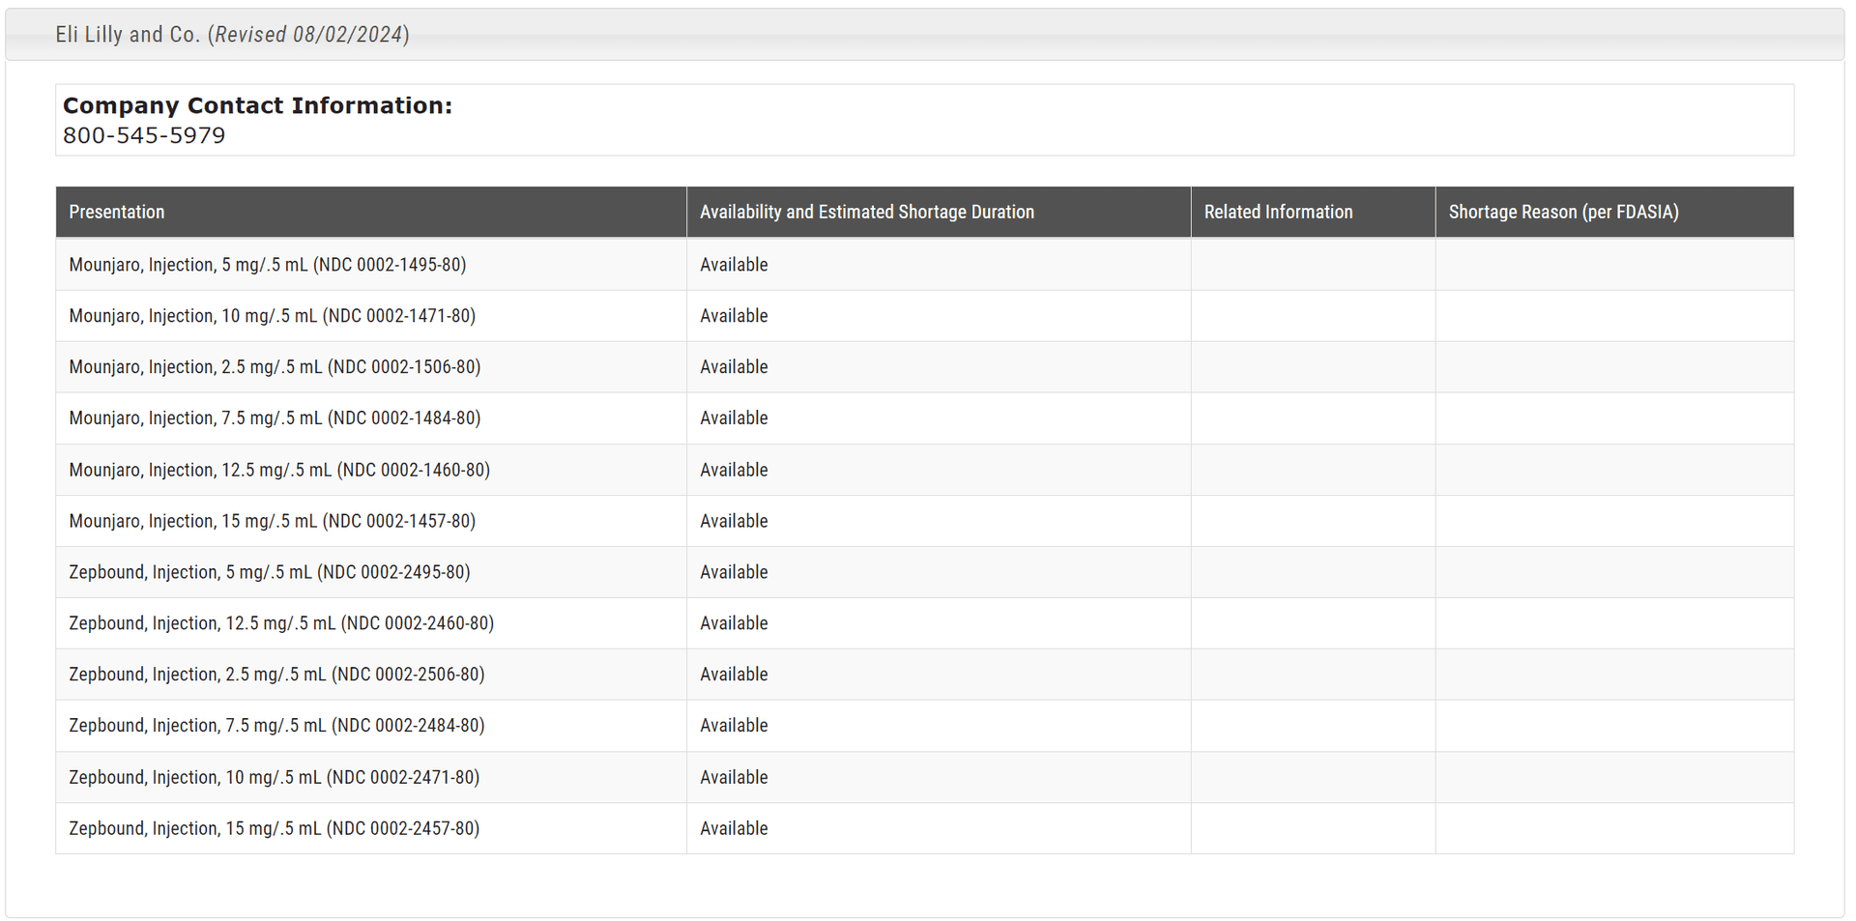
Task: Click Available status for Zepbound 15 mg
Action: click(x=734, y=828)
